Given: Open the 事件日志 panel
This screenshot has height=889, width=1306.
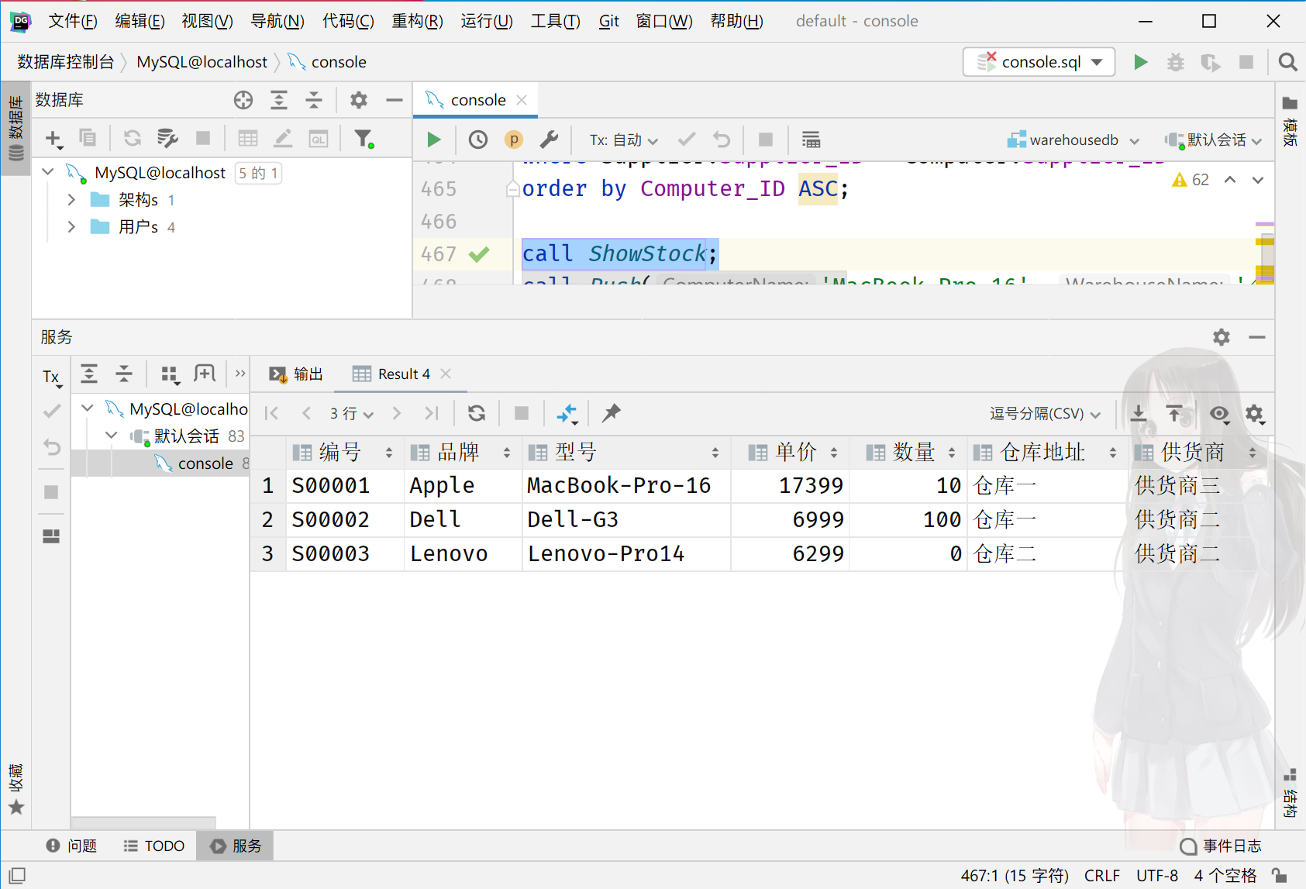Looking at the screenshot, I should pyautogui.click(x=1221, y=846).
